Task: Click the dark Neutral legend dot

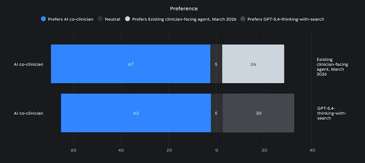Action: (100, 19)
